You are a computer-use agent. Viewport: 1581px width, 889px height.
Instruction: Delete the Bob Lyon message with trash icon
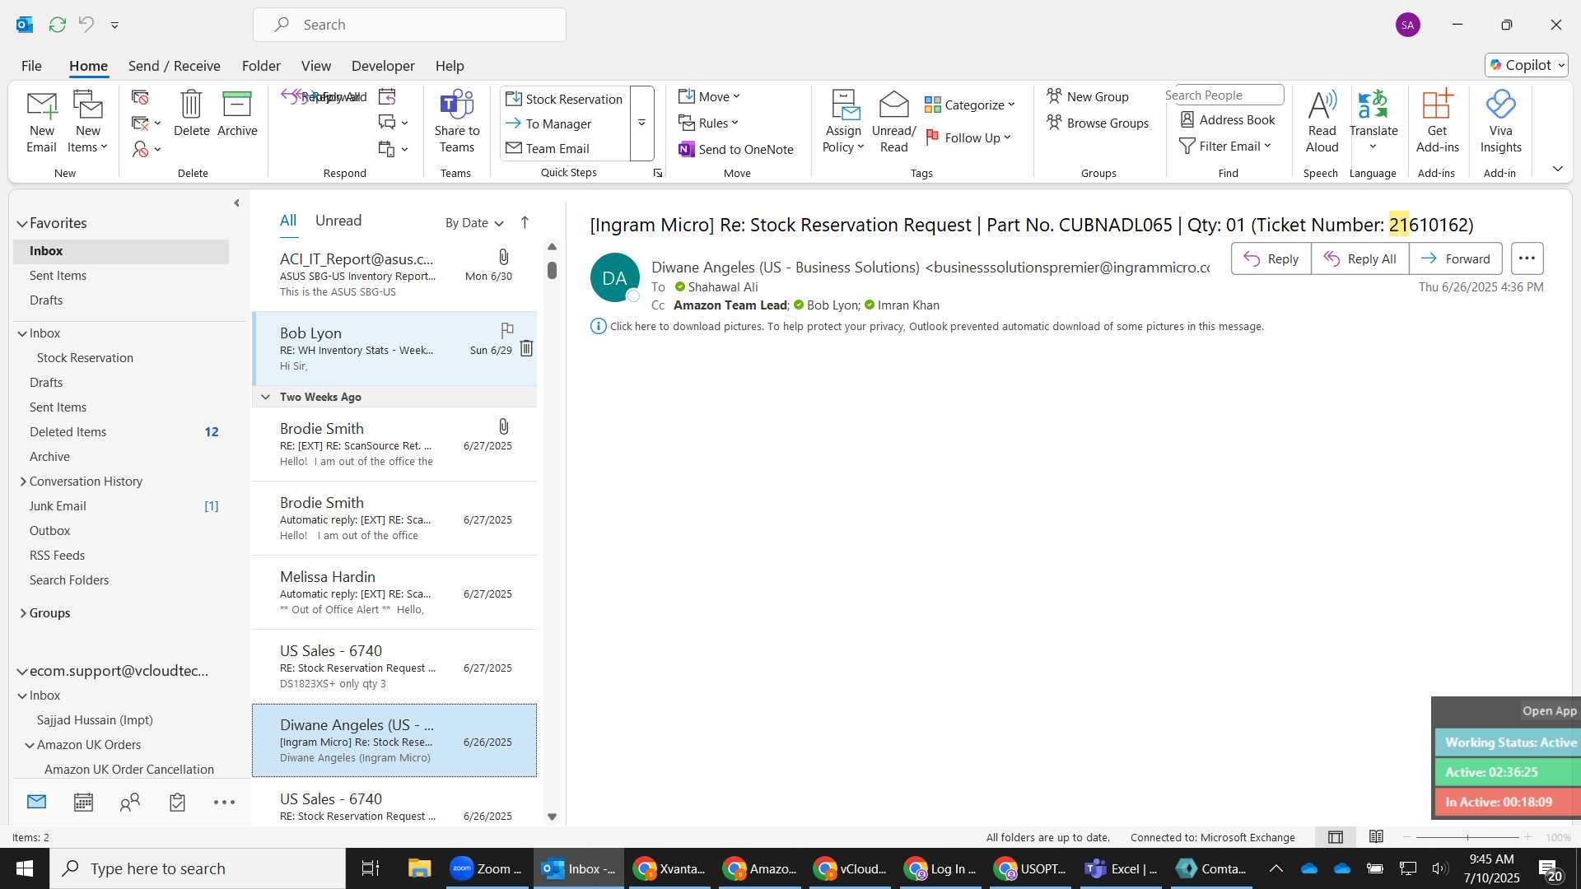coord(526,349)
